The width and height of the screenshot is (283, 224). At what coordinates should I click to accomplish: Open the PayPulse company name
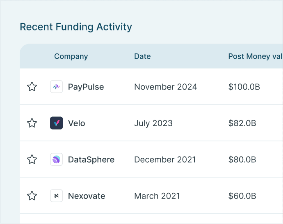coord(86,87)
